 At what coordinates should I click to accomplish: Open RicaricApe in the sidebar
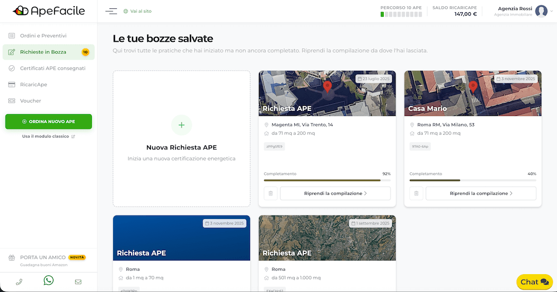tap(33, 85)
